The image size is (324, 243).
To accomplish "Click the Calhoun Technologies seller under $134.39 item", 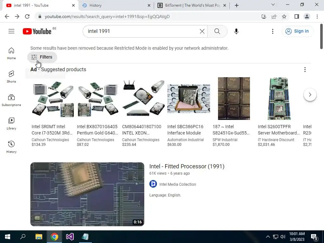I will click(x=50, y=140).
